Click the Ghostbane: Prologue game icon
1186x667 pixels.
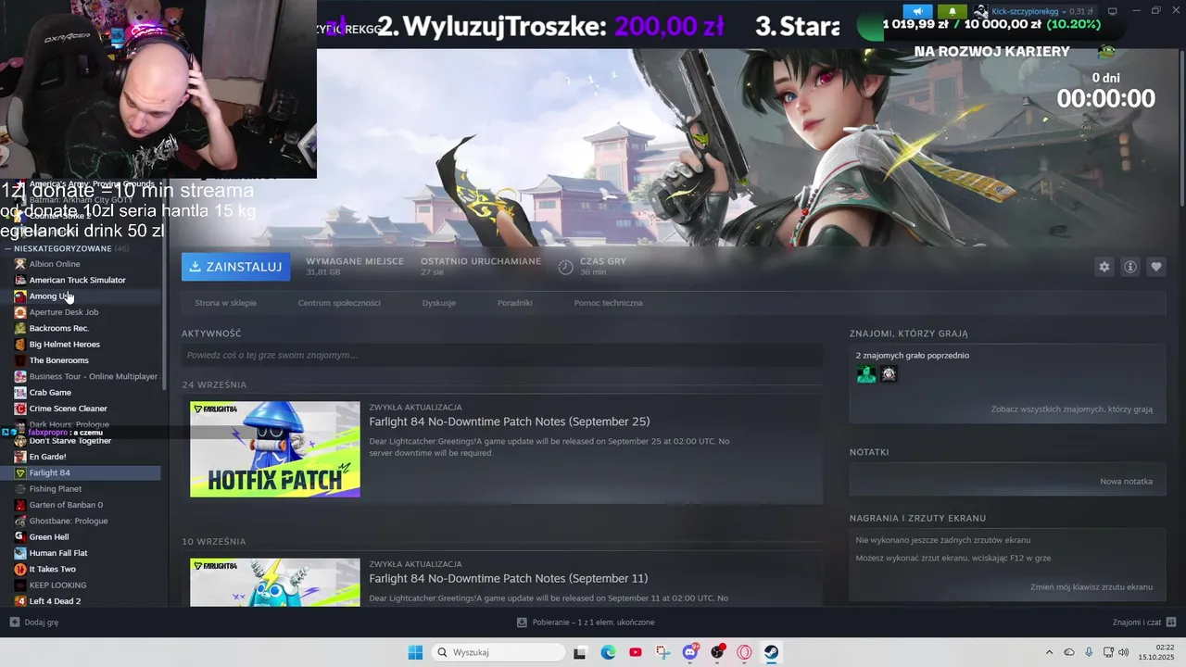[20, 521]
